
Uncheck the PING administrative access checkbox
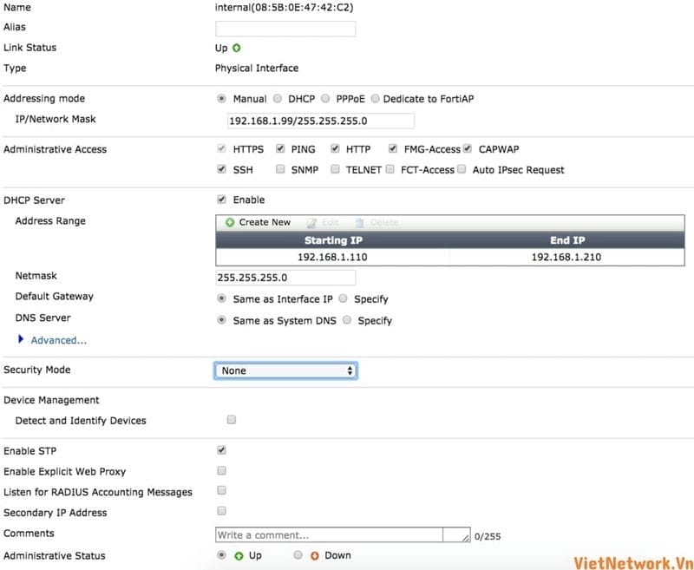pos(280,149)
